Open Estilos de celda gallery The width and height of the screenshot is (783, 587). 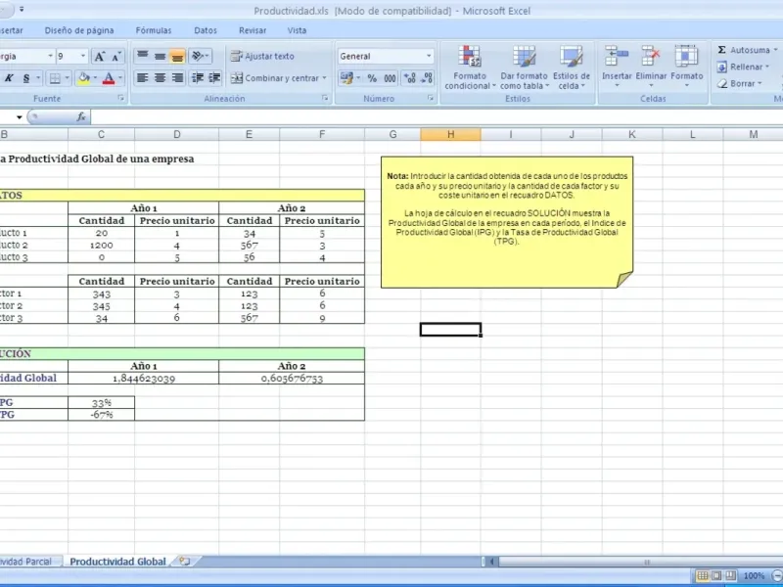572,68
